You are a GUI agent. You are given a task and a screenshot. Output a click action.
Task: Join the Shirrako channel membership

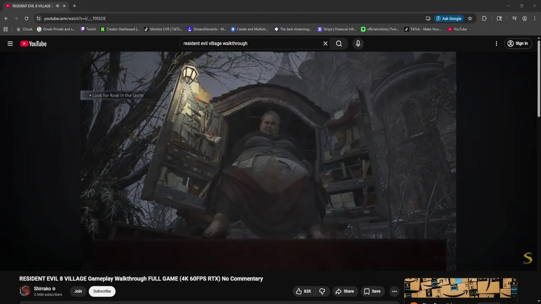pyautogui.click(x=78, y=291)
